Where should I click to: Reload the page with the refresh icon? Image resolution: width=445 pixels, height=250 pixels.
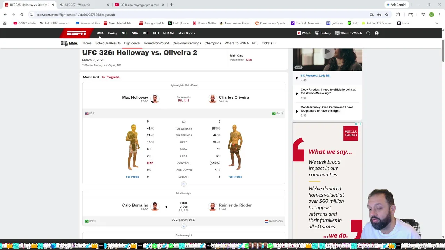(x=22, y=15)
